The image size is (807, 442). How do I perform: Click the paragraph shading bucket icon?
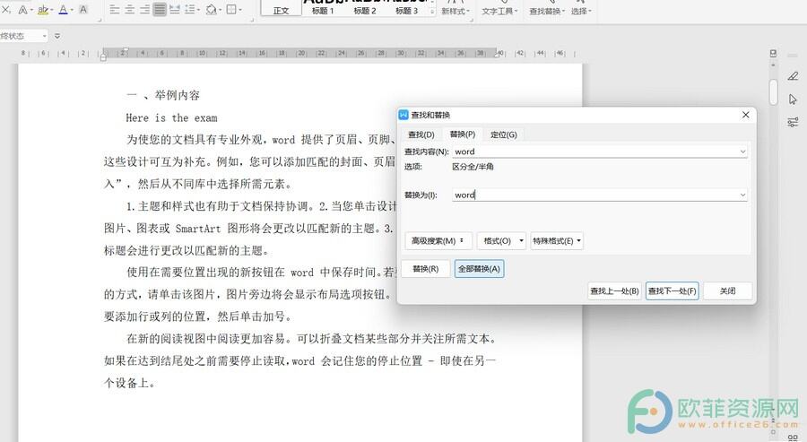[211, 9]
